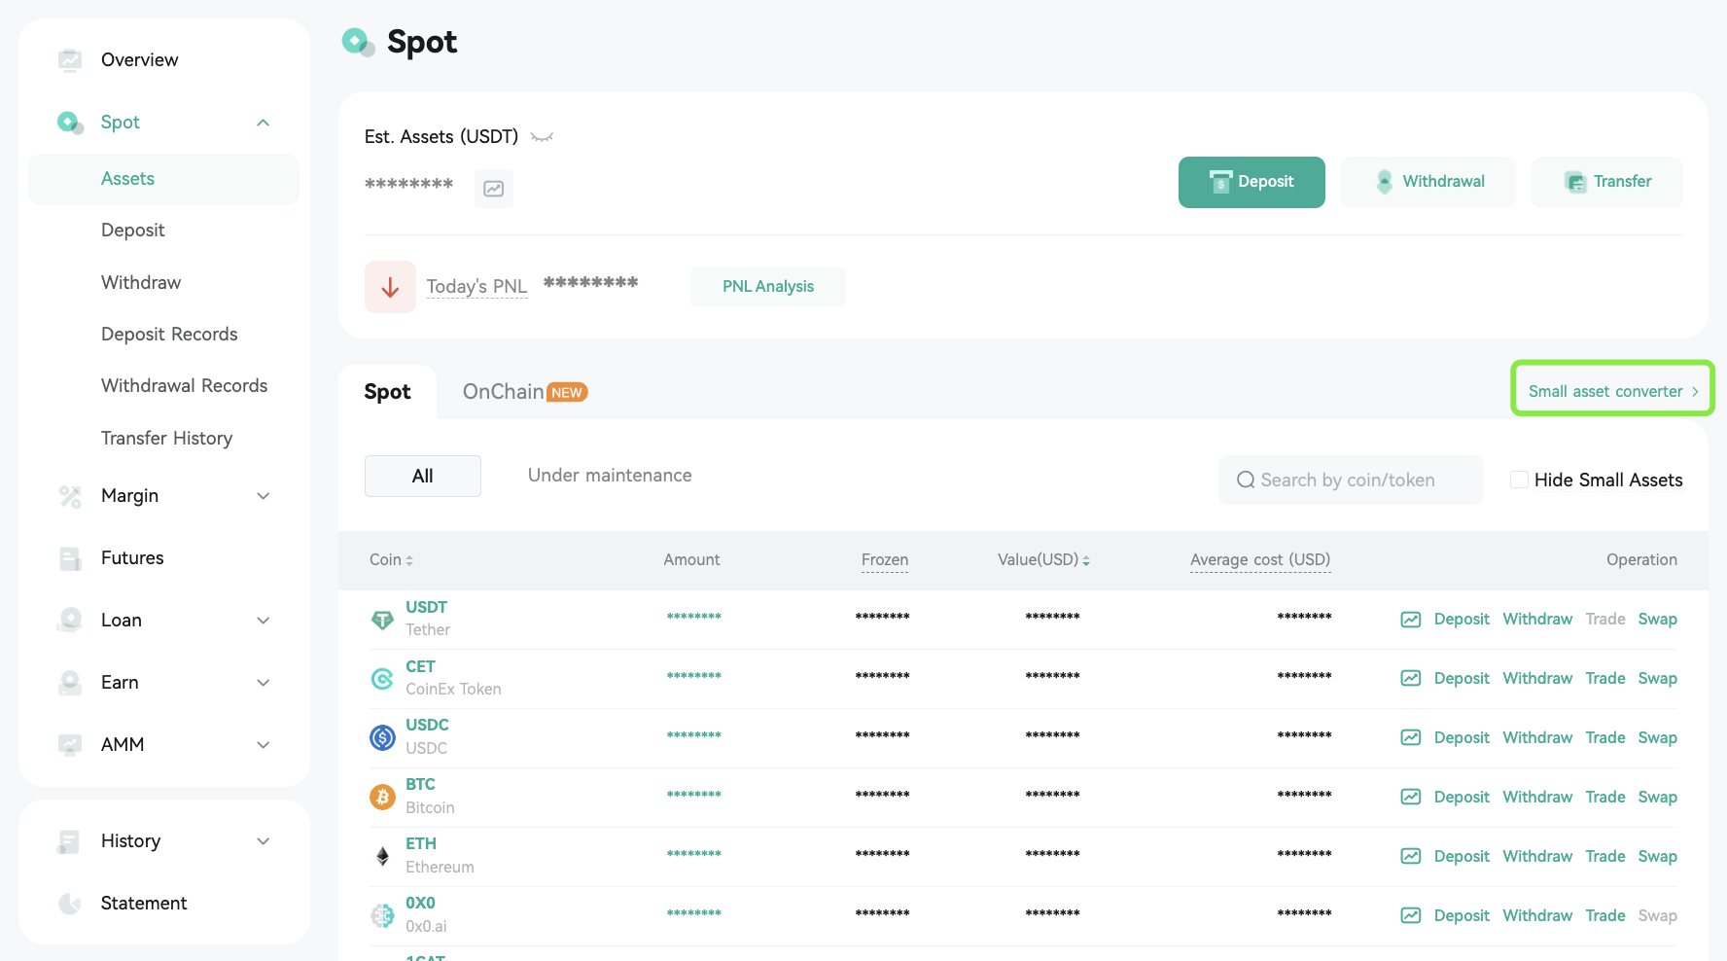This screenshot has height=961, width=1727.
Task: Click Withdraw in the ETH row
Action: pos(1537,857)
